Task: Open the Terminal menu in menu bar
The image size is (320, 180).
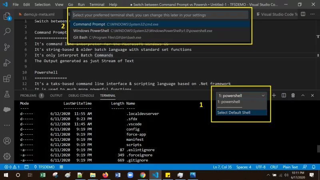Action: [96, 4]
